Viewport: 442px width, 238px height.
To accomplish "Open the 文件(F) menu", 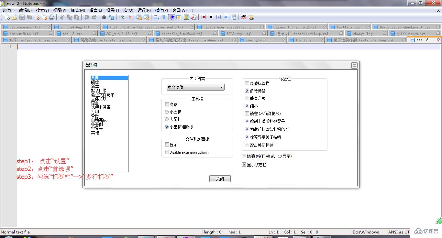I will click(x=8, y=10).
